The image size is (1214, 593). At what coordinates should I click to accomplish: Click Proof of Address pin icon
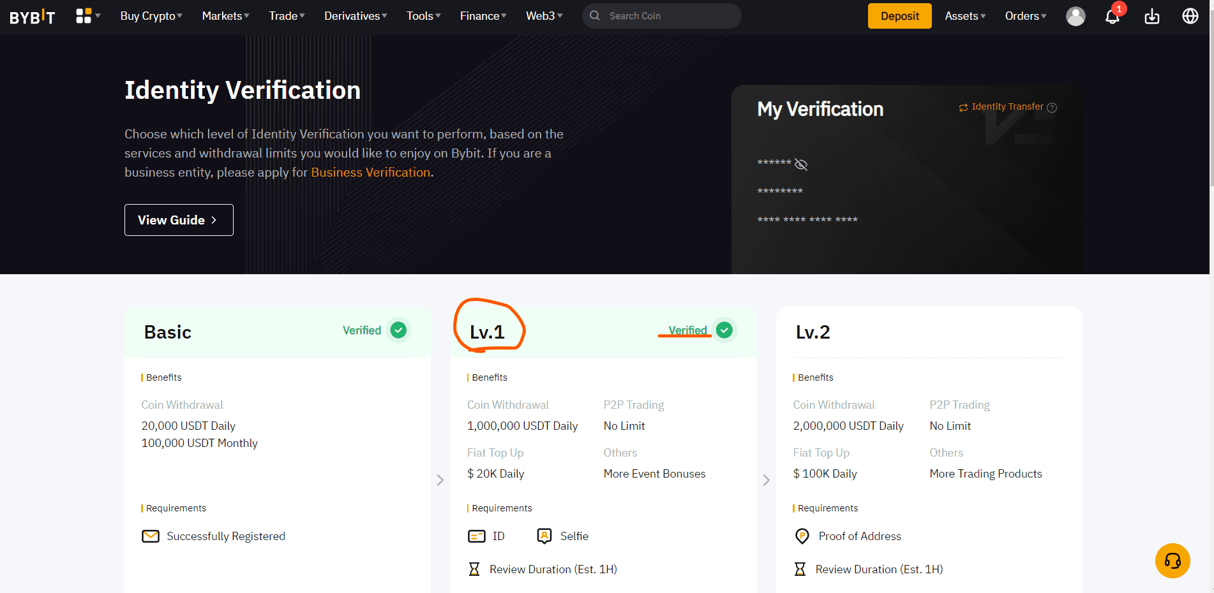coord(802,536)
